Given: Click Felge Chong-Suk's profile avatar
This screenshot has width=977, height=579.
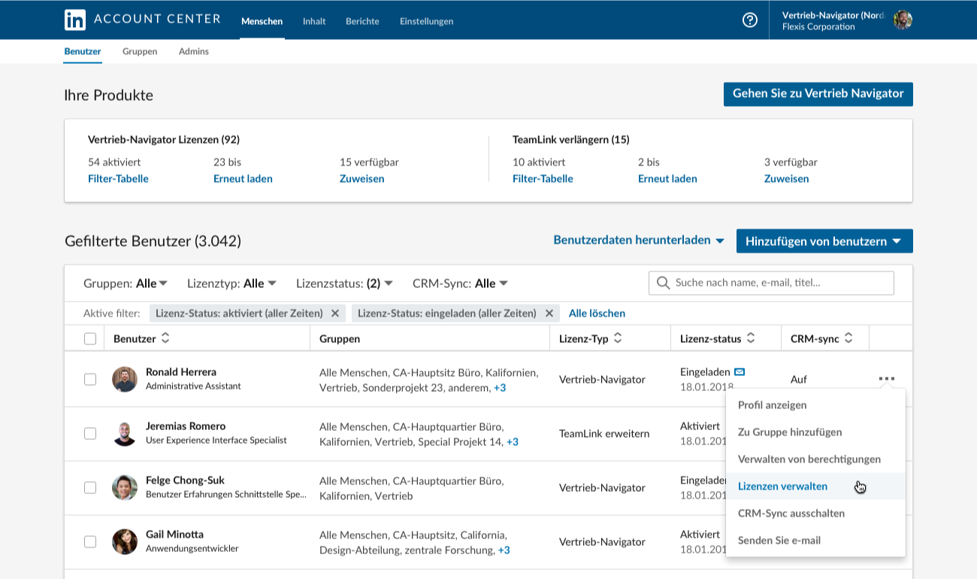Looking at the screenshot, I should 125,487.
